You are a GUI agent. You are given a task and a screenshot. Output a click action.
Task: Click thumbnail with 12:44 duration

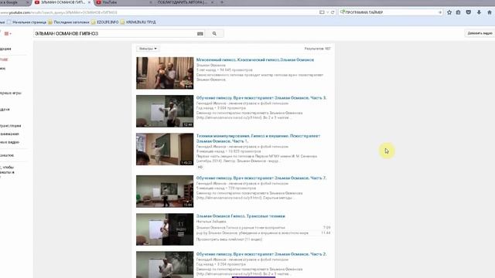(x=165, y=111)
